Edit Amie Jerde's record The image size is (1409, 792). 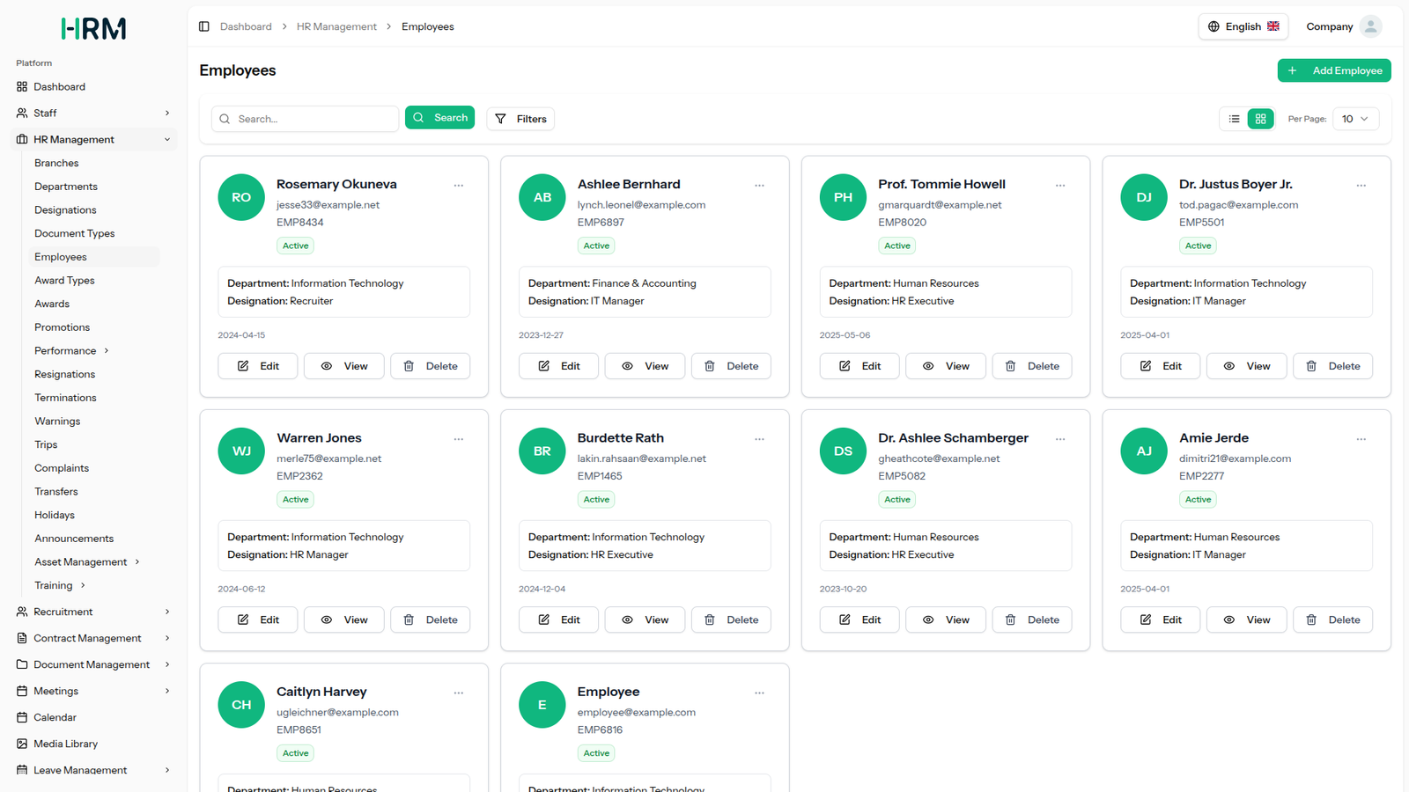(x=1160, y=620)
